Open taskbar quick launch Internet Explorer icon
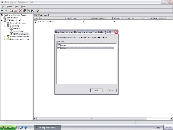Image resolution: width=173 pixels, height=130 pixels. [25, 128]
